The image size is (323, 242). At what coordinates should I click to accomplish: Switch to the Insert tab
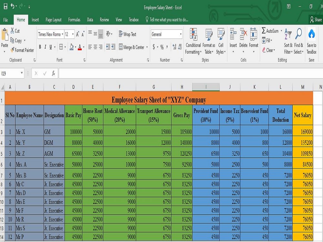tap(35, 20)
